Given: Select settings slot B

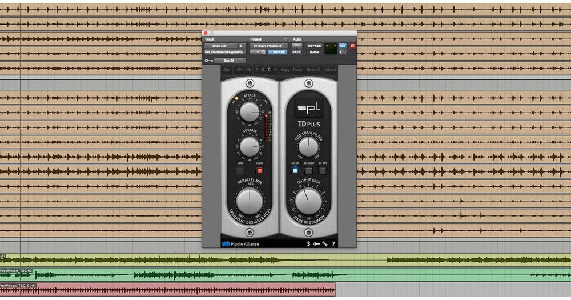Looking at the screenshot, I should pos(263,70).
